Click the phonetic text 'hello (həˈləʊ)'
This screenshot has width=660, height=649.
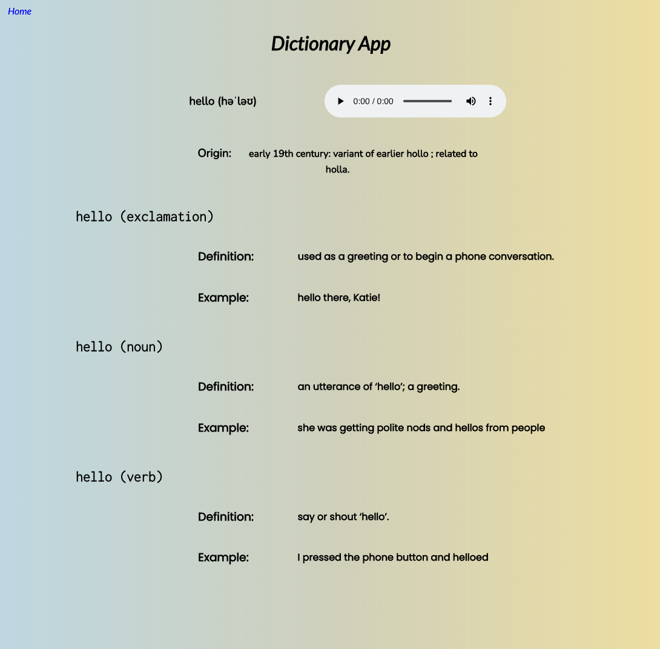coord(222,101)
